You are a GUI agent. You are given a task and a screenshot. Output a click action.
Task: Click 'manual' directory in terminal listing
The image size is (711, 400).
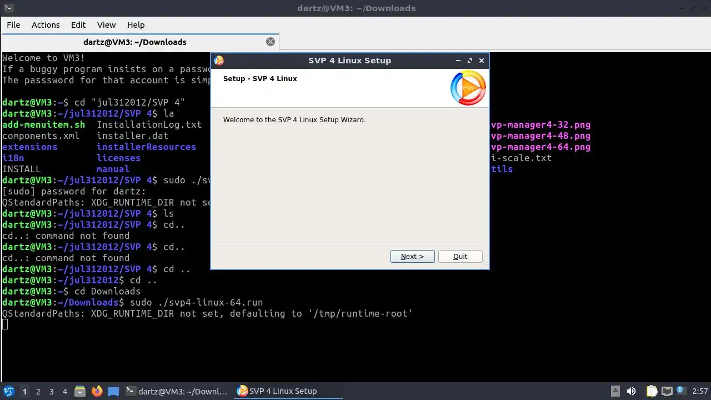[x=113, y=169]
